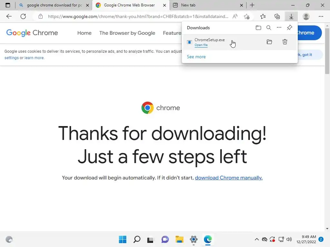Close the New tab tab
Screen dimensions: 330x247
tap(242, 5)
